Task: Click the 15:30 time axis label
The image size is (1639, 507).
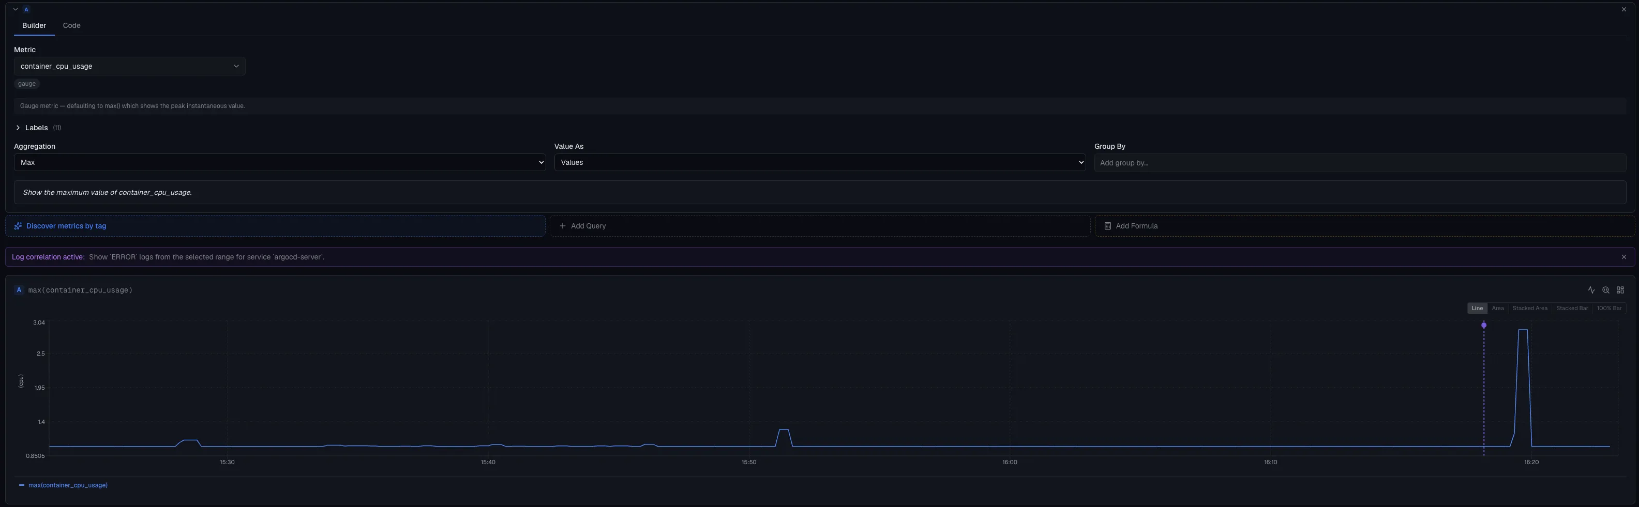Action: pos(227,463)
